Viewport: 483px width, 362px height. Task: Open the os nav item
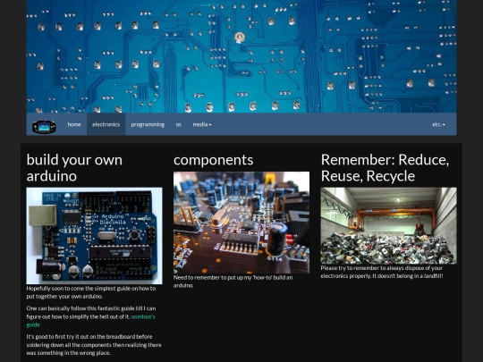pyautogui.click(x=178, y=124)
